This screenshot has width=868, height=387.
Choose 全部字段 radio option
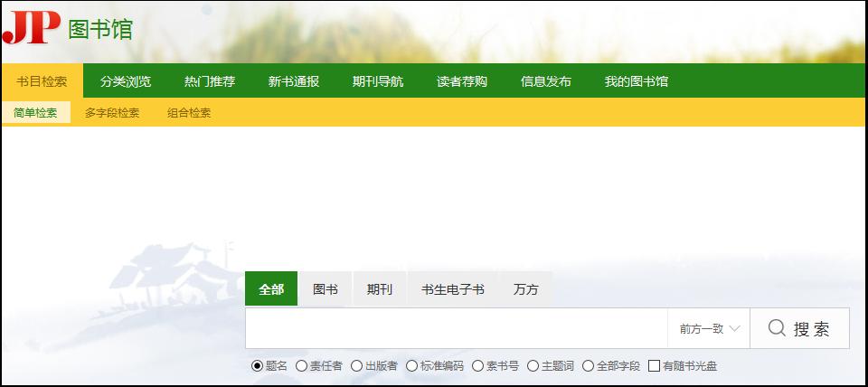(x=588, y=366)
